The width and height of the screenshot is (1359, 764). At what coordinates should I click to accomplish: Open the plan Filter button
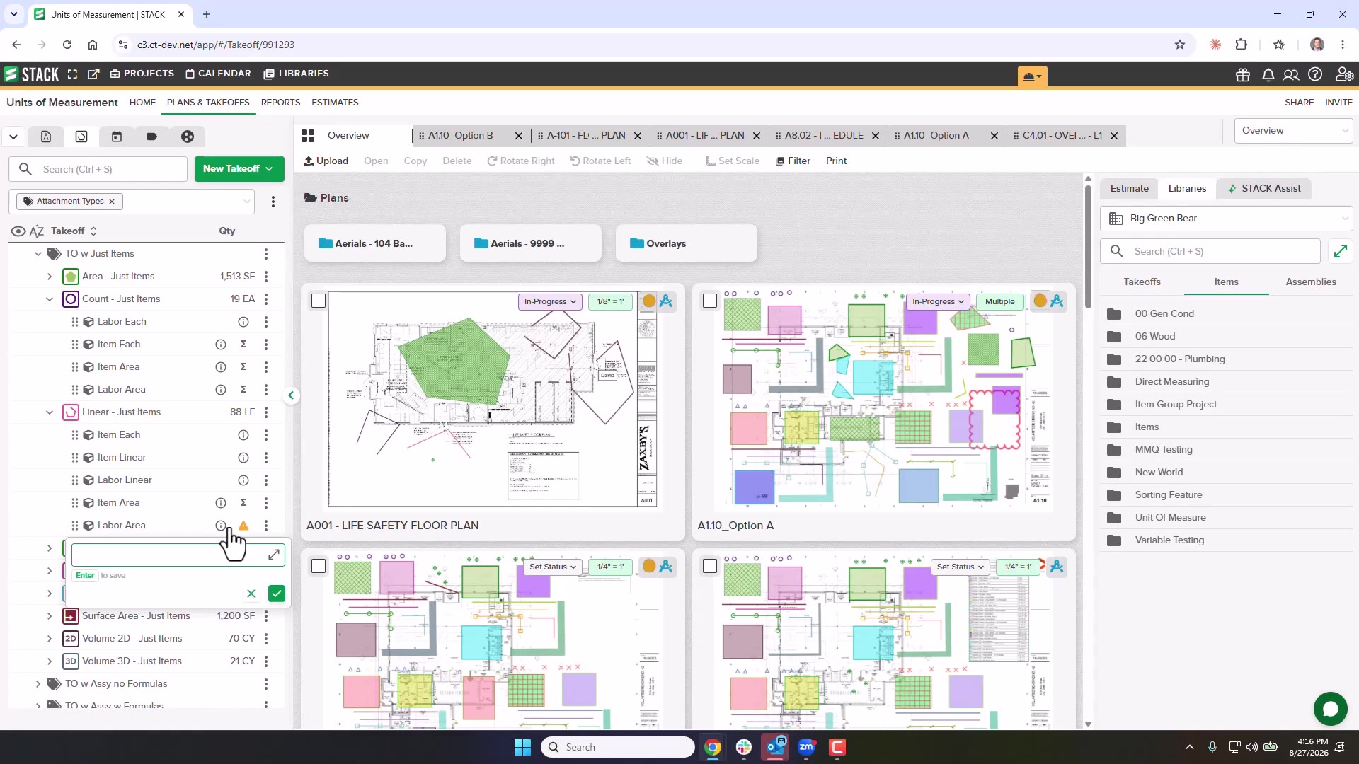click(x=793, y=161)
